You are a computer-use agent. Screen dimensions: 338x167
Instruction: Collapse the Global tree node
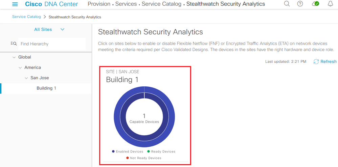pos(14,57)
